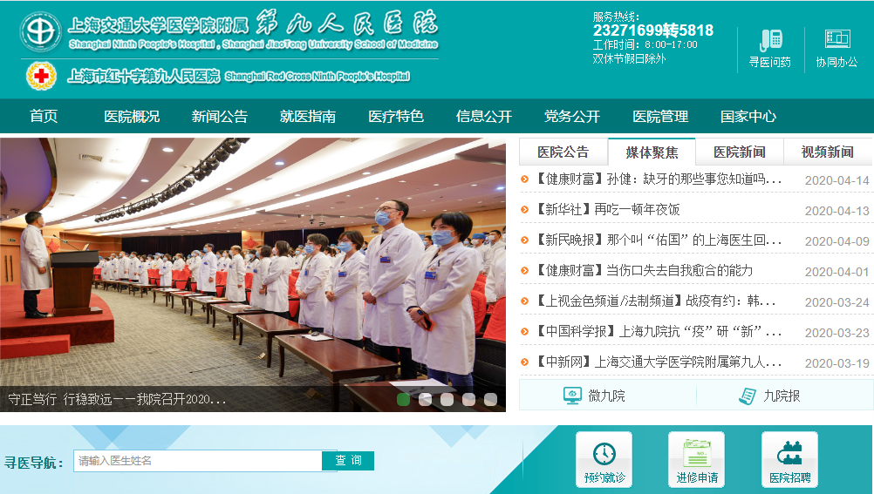This screenshot has height=494, width=874.
Task: Open 微九院 monitor icon link
Action: [x=572, y=396]
